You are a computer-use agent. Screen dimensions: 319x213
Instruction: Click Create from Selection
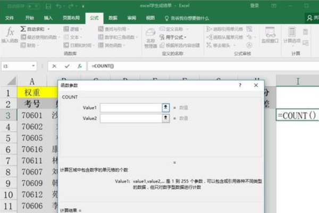(180, 45)
